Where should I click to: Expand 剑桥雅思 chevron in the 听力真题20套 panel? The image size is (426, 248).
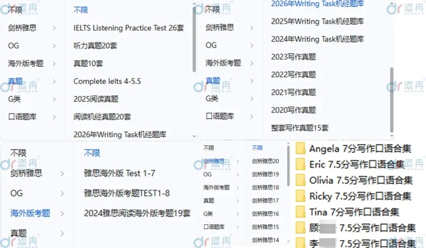click(x=54, y=28)
